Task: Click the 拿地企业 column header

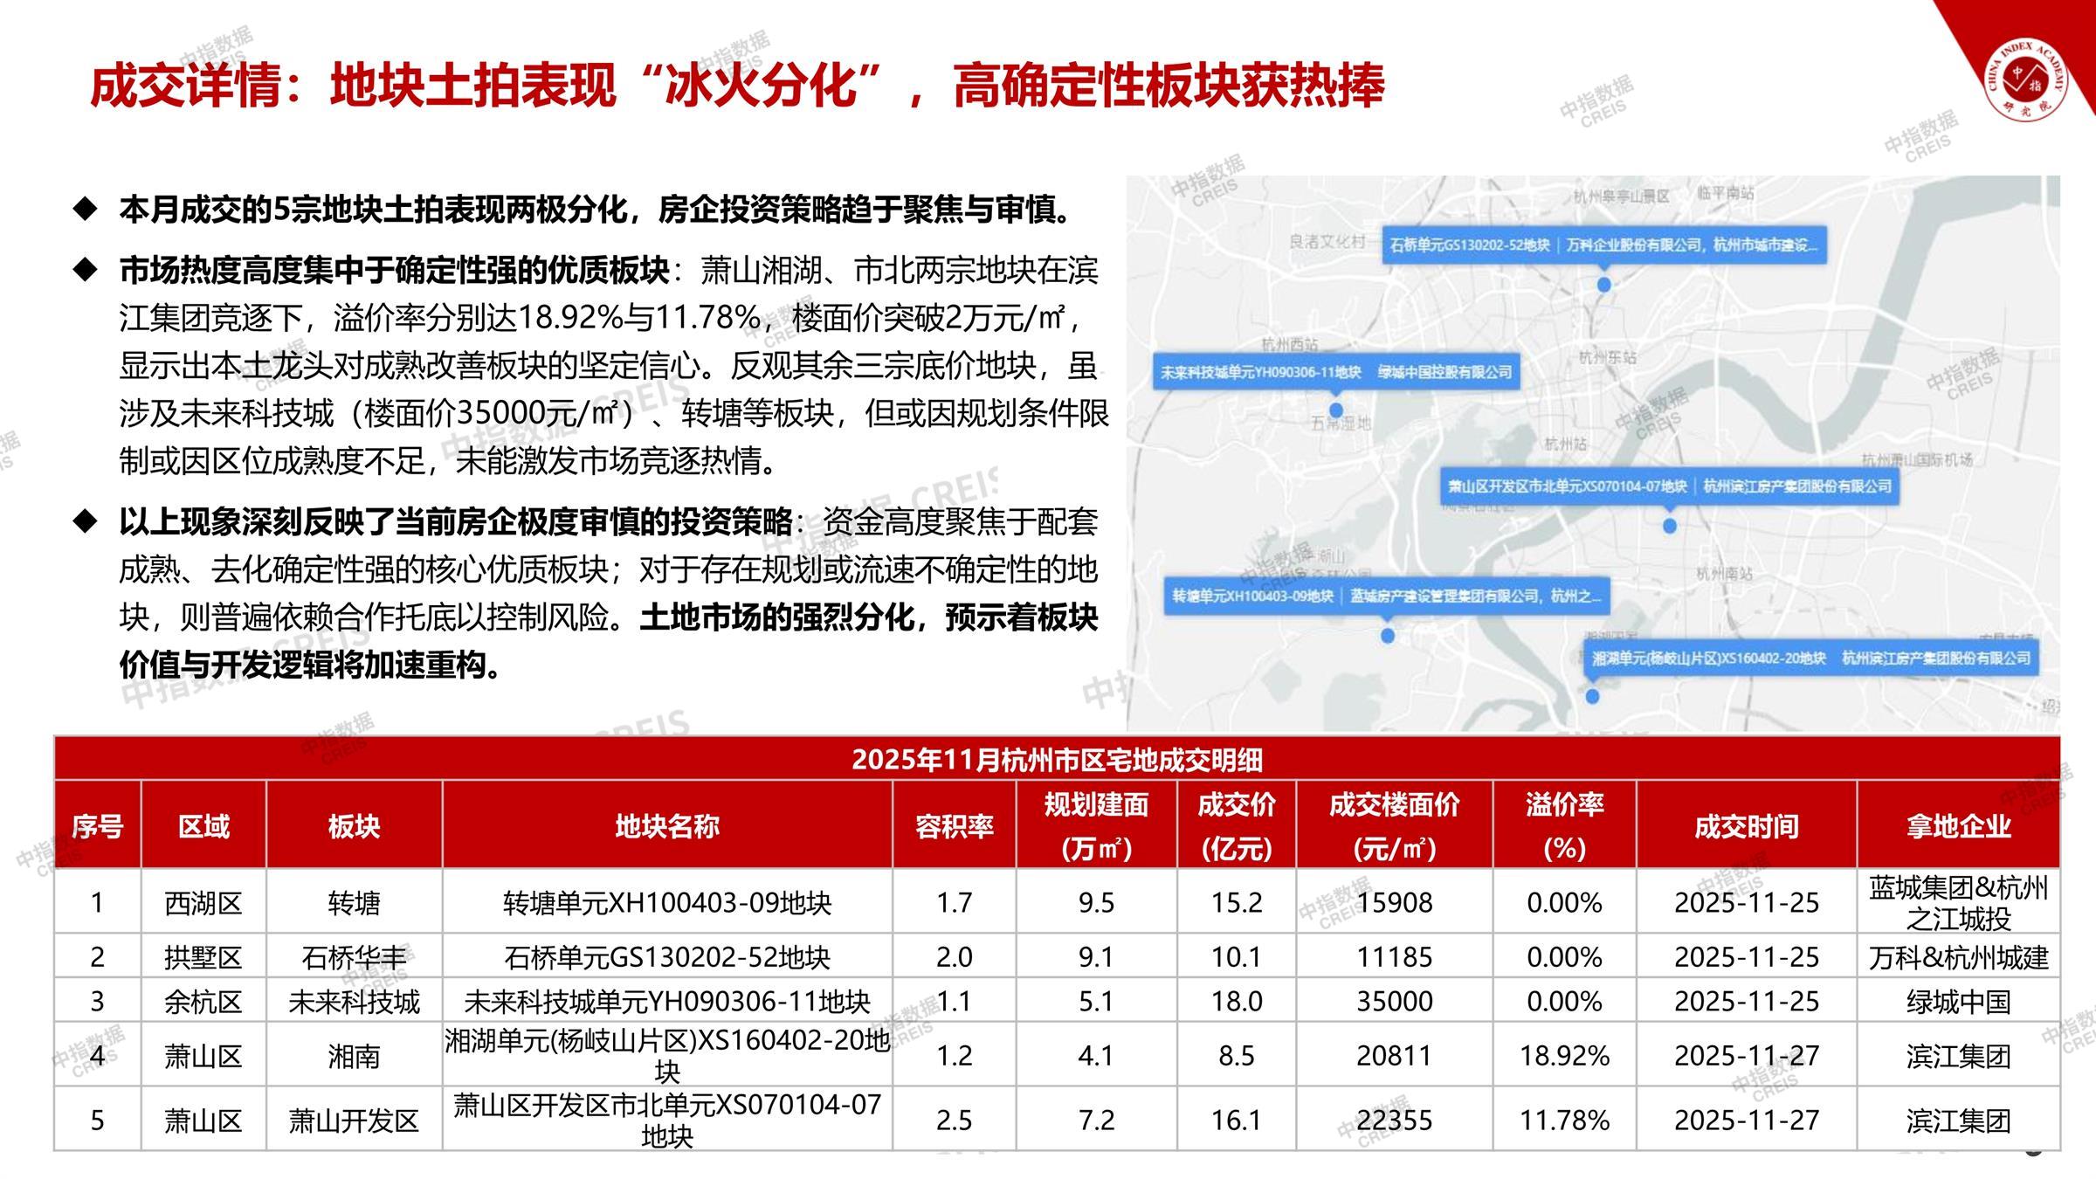Action: [1957, 826]
